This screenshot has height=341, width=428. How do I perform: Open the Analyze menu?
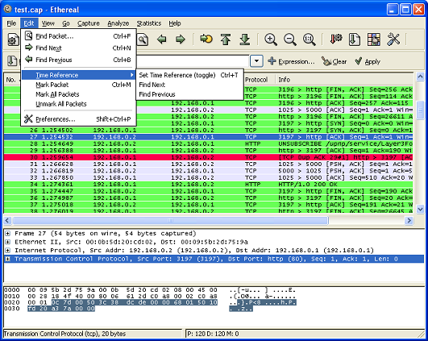click(x=118, y=23)
